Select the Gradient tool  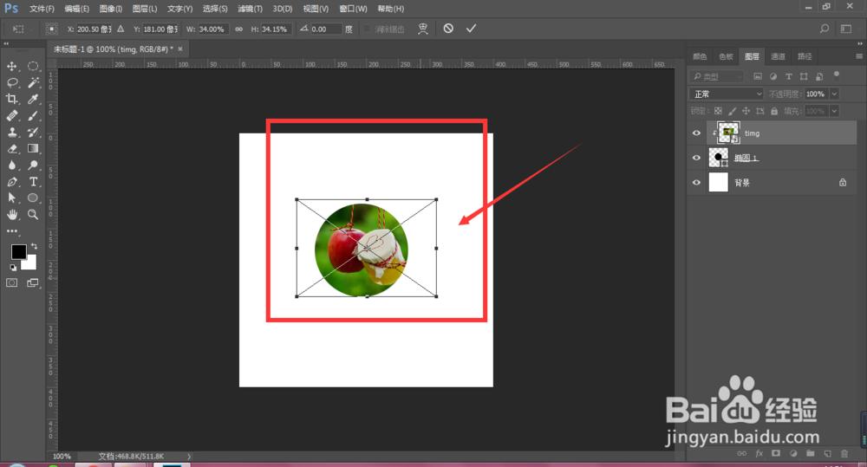[x=33, y=149]
